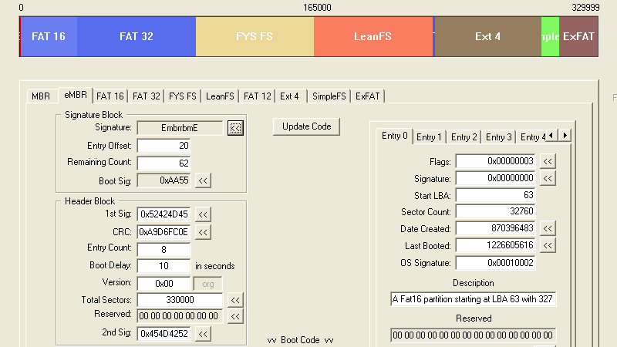Click the << button next to Total Sectors

coord(236,300)
